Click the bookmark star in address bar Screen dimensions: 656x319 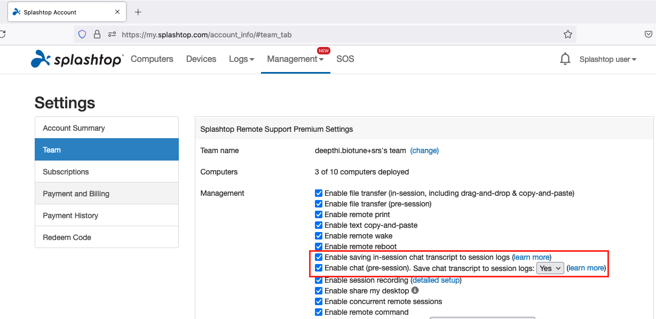click(x=568, y=34)
